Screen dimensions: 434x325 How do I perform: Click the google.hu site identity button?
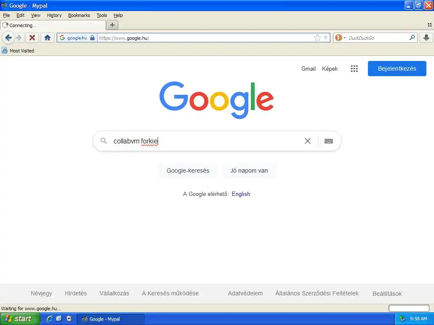(77, 38)
